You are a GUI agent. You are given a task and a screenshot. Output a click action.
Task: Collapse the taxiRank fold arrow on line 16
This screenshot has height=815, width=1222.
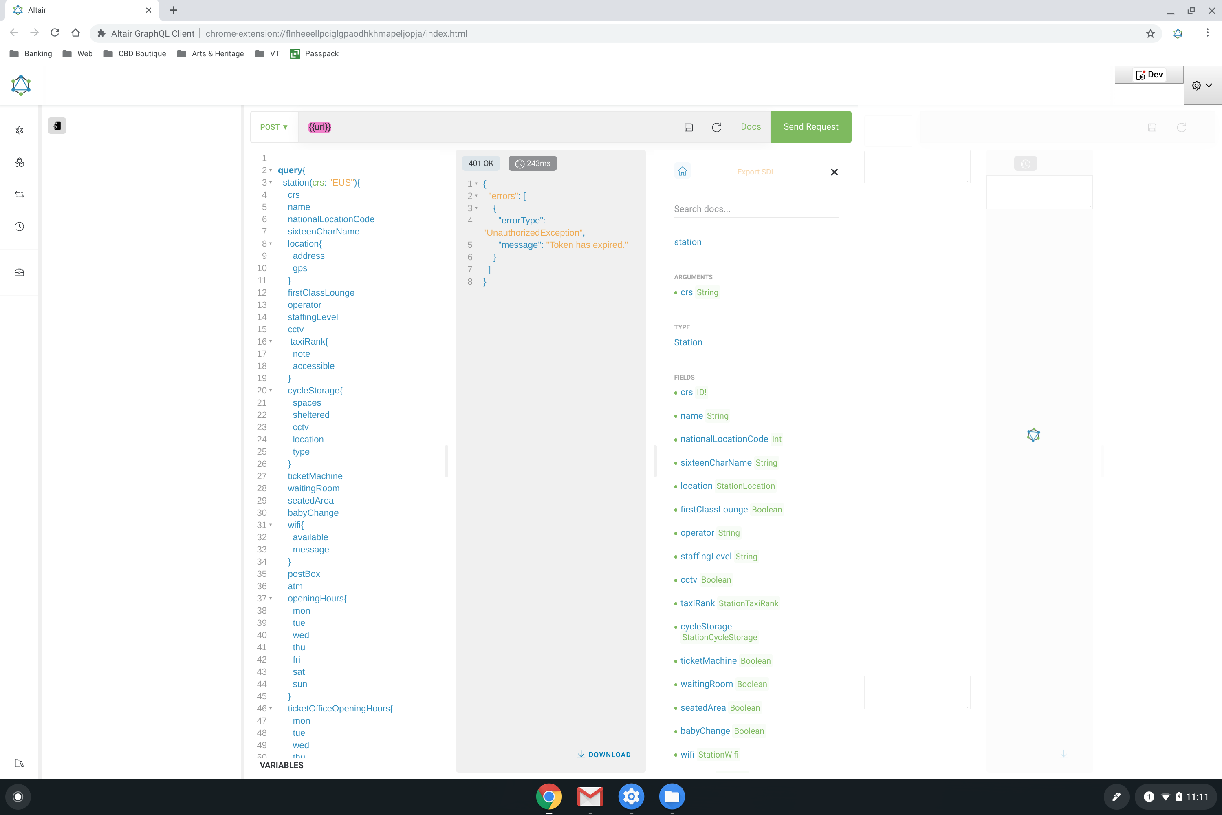271,342
